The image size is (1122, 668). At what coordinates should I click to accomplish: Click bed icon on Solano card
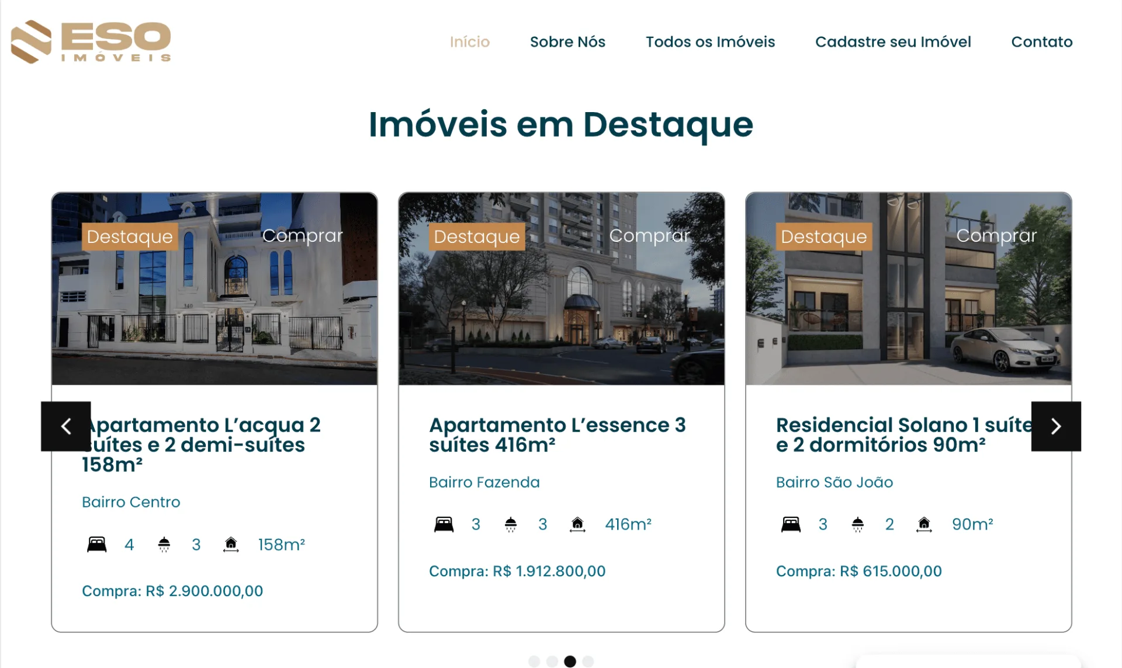(x=791, y=524)
